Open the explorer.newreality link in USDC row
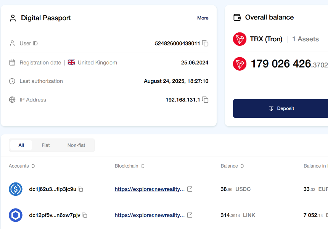 tap(150, 189)
